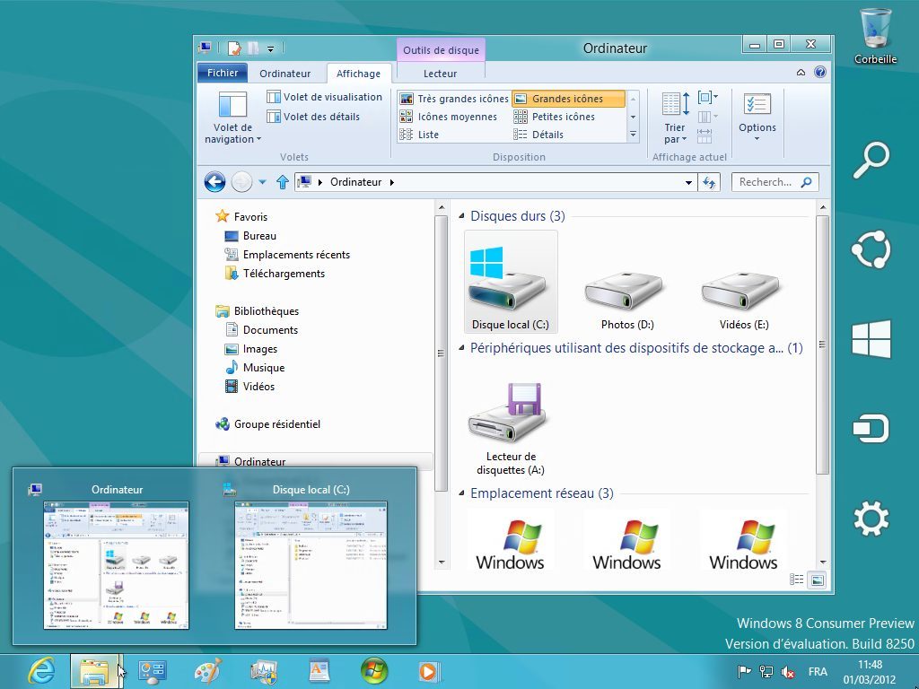Expand the Volet de navigation dropdown
The height and width of the screenshot is (689, 919).
[233, 134]
